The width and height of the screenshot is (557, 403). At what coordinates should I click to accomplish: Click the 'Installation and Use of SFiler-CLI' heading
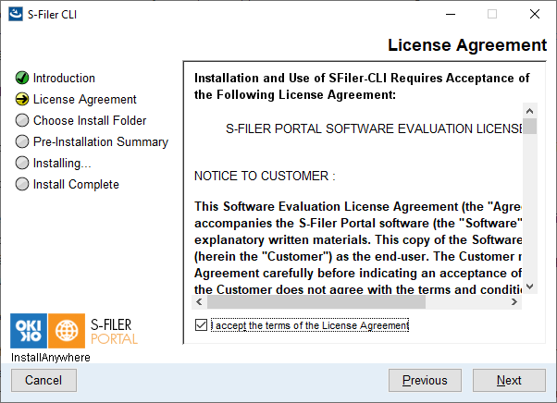362,86
